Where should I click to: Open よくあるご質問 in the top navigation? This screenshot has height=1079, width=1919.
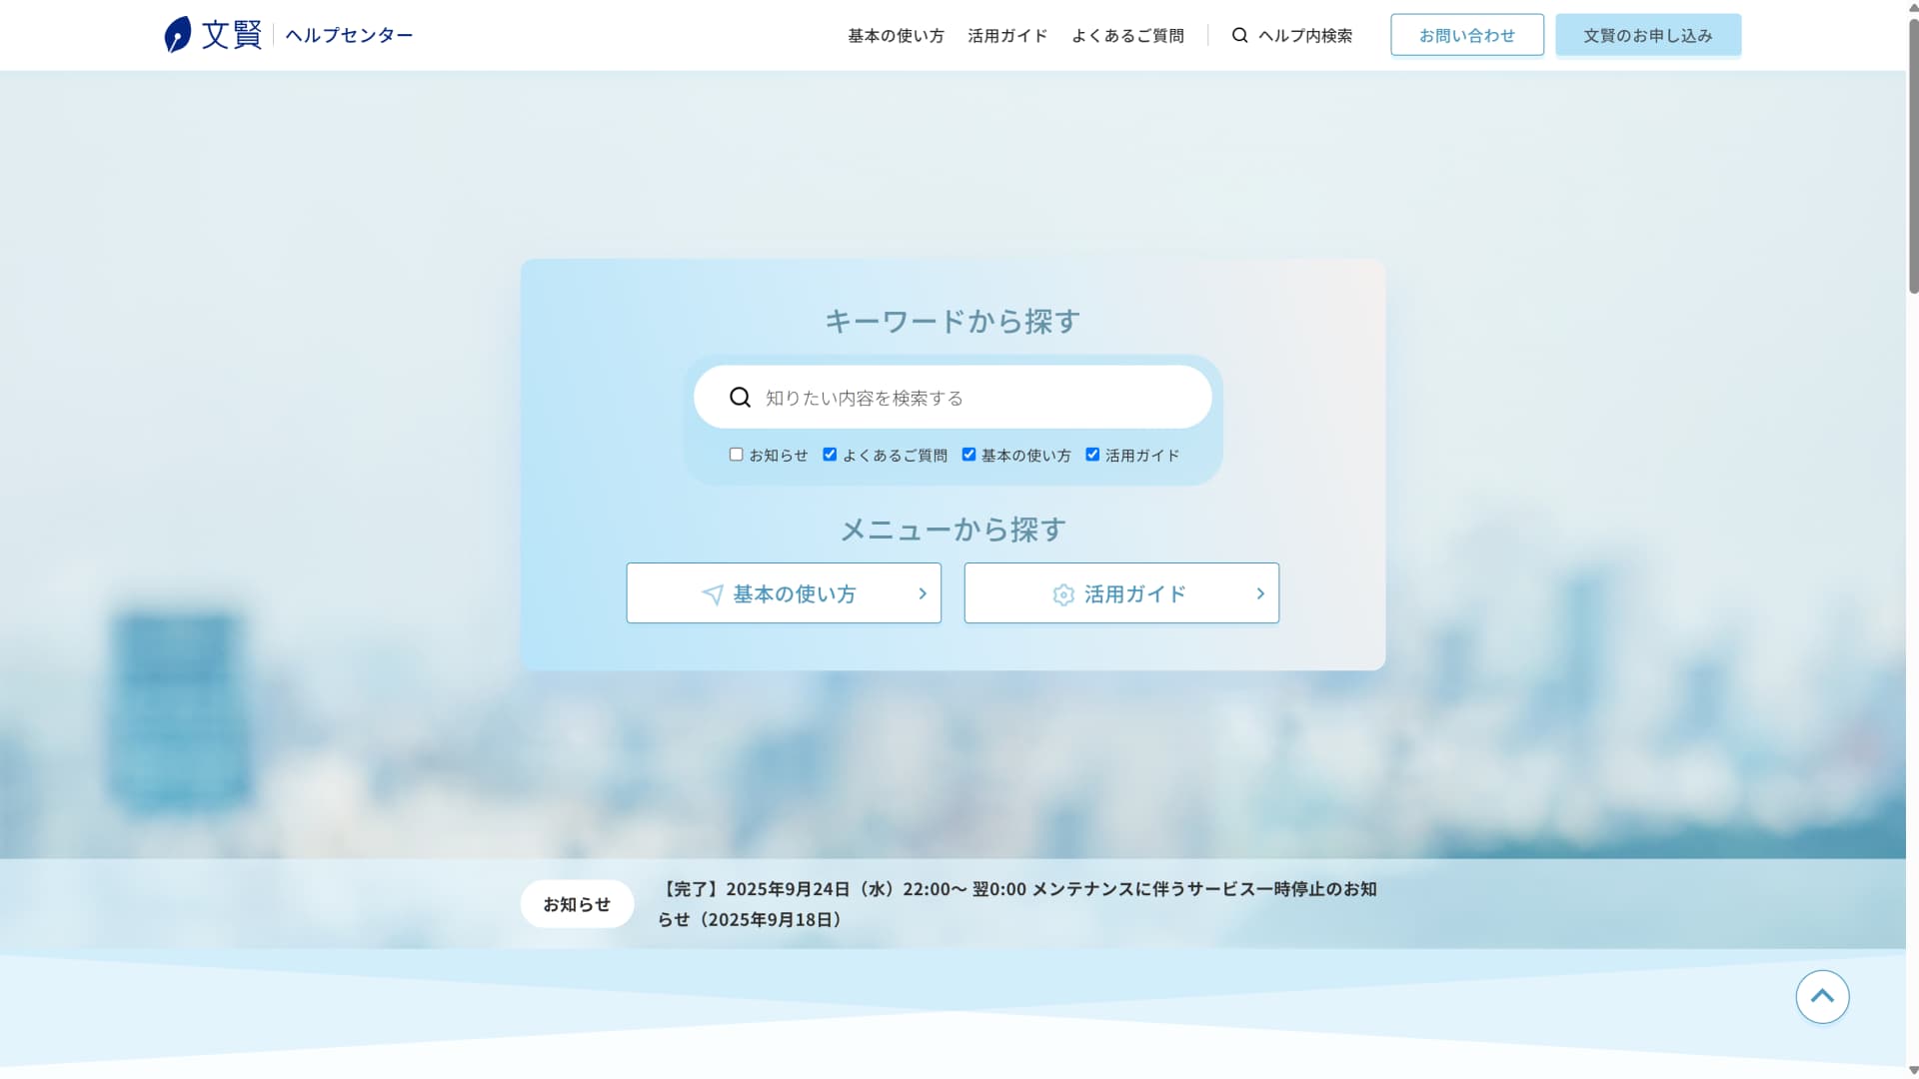pyautogui.click(x=1127, y=36)
